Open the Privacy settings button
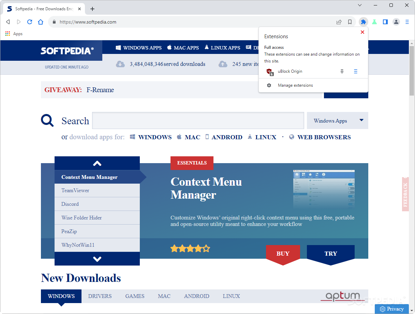The width and height of the screenshot is (415, 314). 392,309
